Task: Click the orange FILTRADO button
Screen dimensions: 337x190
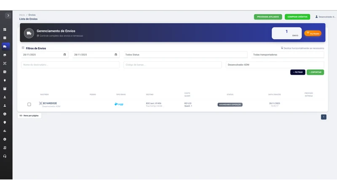Action: (313, 33)
